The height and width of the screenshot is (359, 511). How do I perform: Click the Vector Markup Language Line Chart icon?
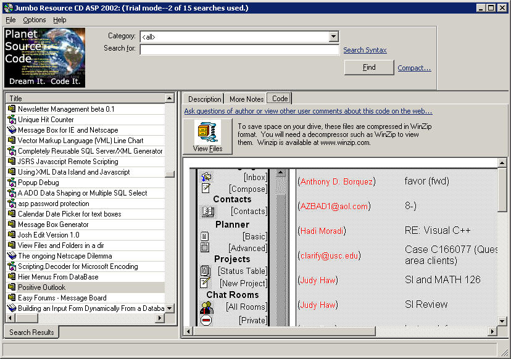(x=12, y=140)
